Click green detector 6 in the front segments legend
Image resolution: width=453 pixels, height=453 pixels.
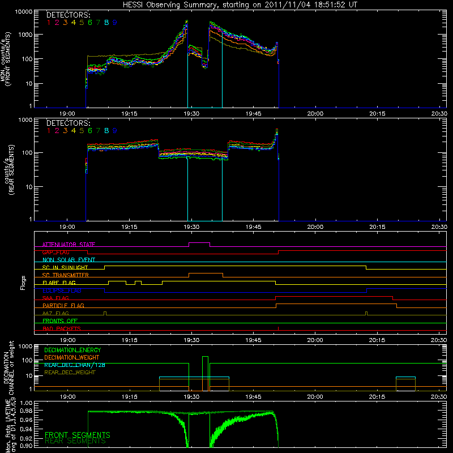pos(90,23)
